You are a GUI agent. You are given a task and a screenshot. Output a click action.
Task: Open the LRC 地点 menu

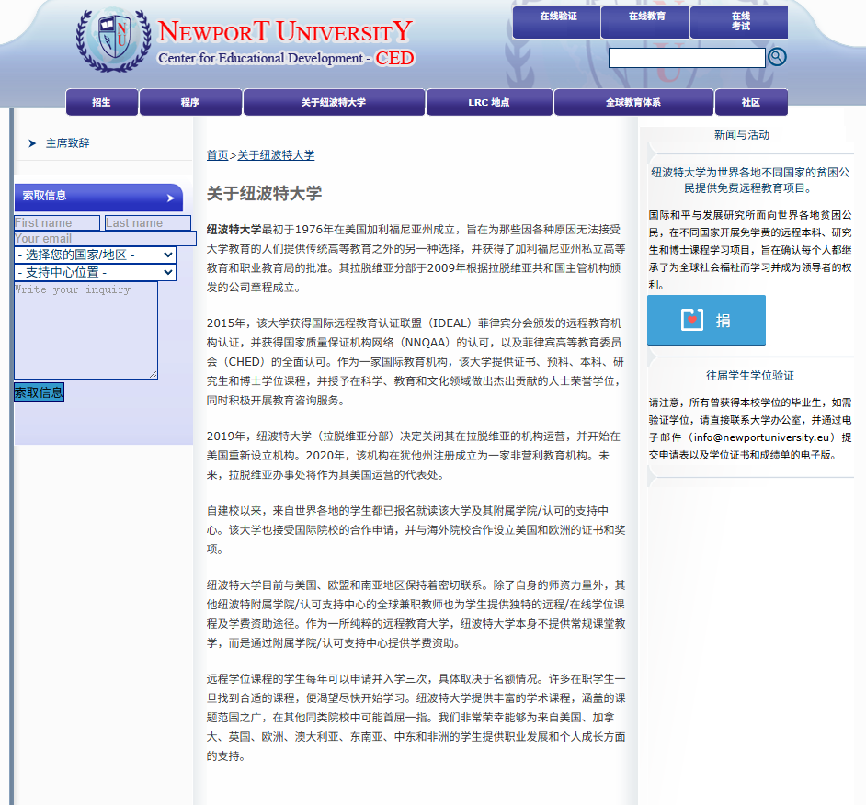tap(489, 102)
